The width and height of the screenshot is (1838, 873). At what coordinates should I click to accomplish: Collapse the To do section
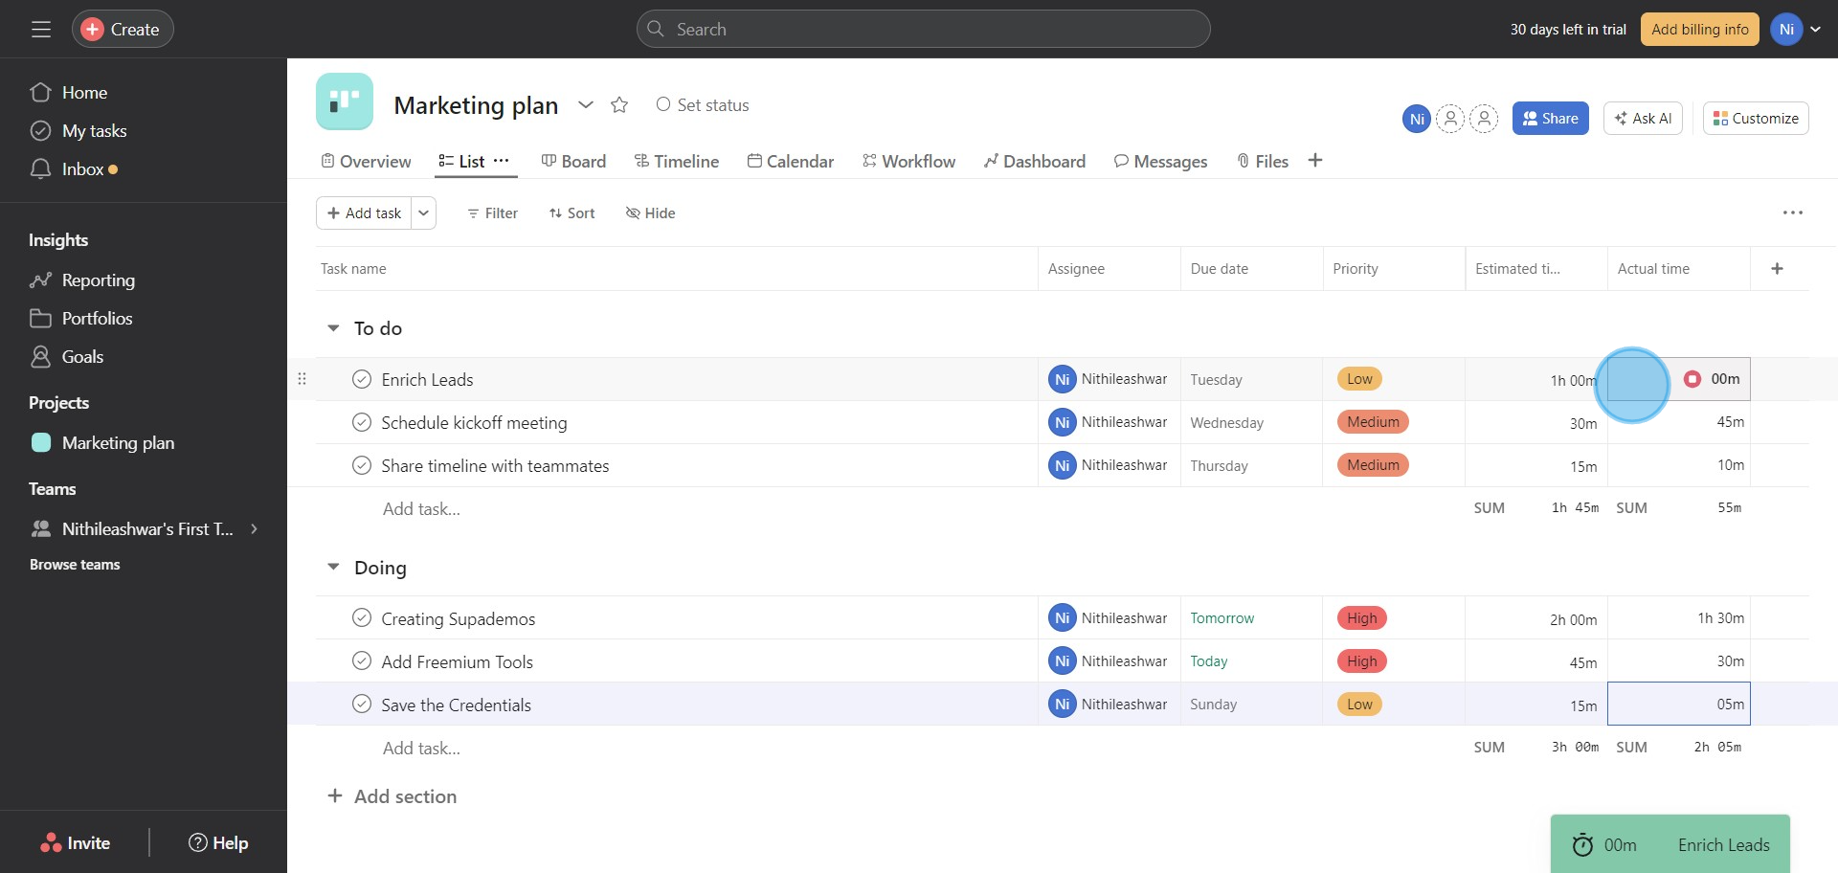(x=333, y=328)
